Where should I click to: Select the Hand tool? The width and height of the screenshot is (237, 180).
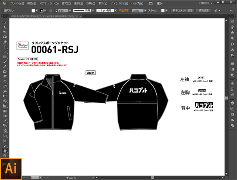5,151
